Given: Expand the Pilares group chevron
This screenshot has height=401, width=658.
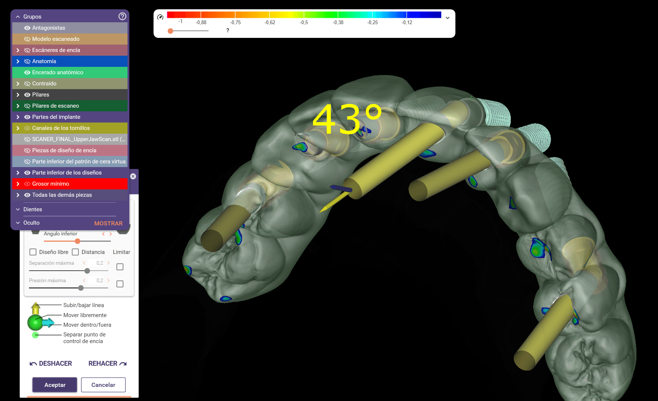Looking at the screenshot, I should tap(18, 95).
